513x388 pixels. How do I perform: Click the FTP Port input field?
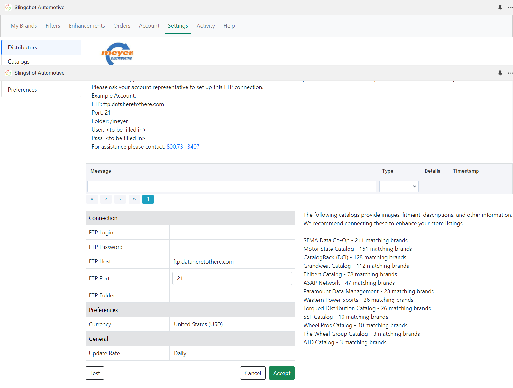click(x=232, y=278)
